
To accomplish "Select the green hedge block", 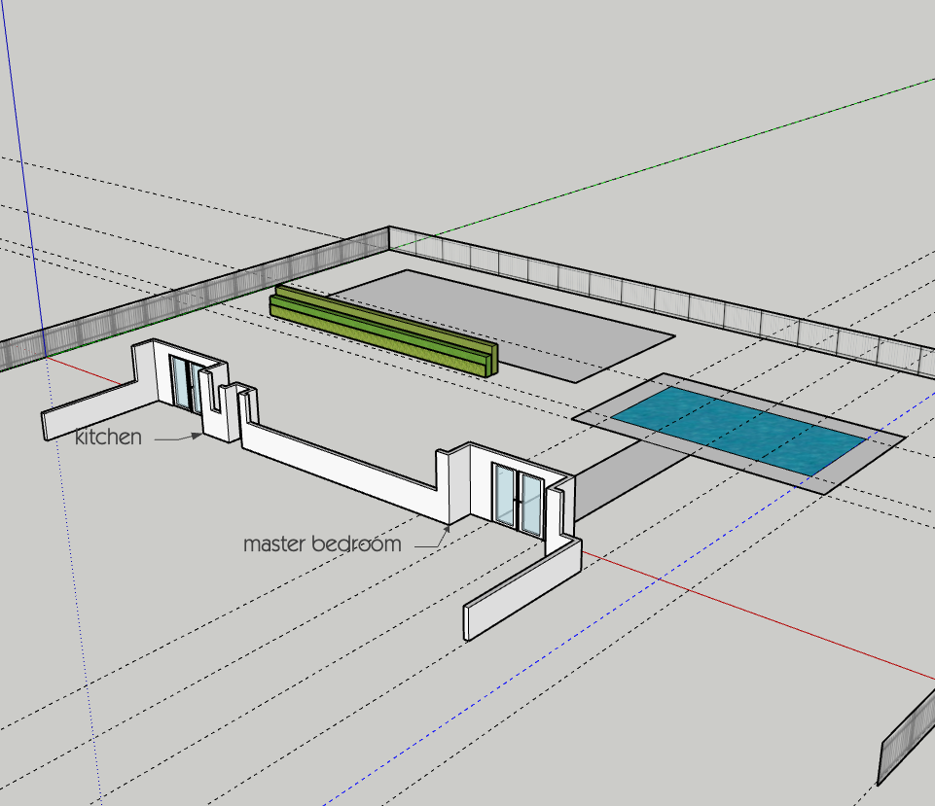I will 382,330.
